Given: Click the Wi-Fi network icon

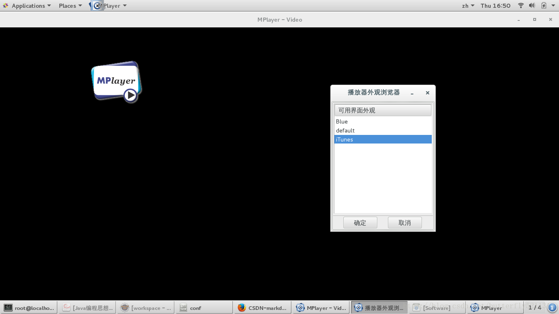Looking at the screenshot, I should coord(521,6).
